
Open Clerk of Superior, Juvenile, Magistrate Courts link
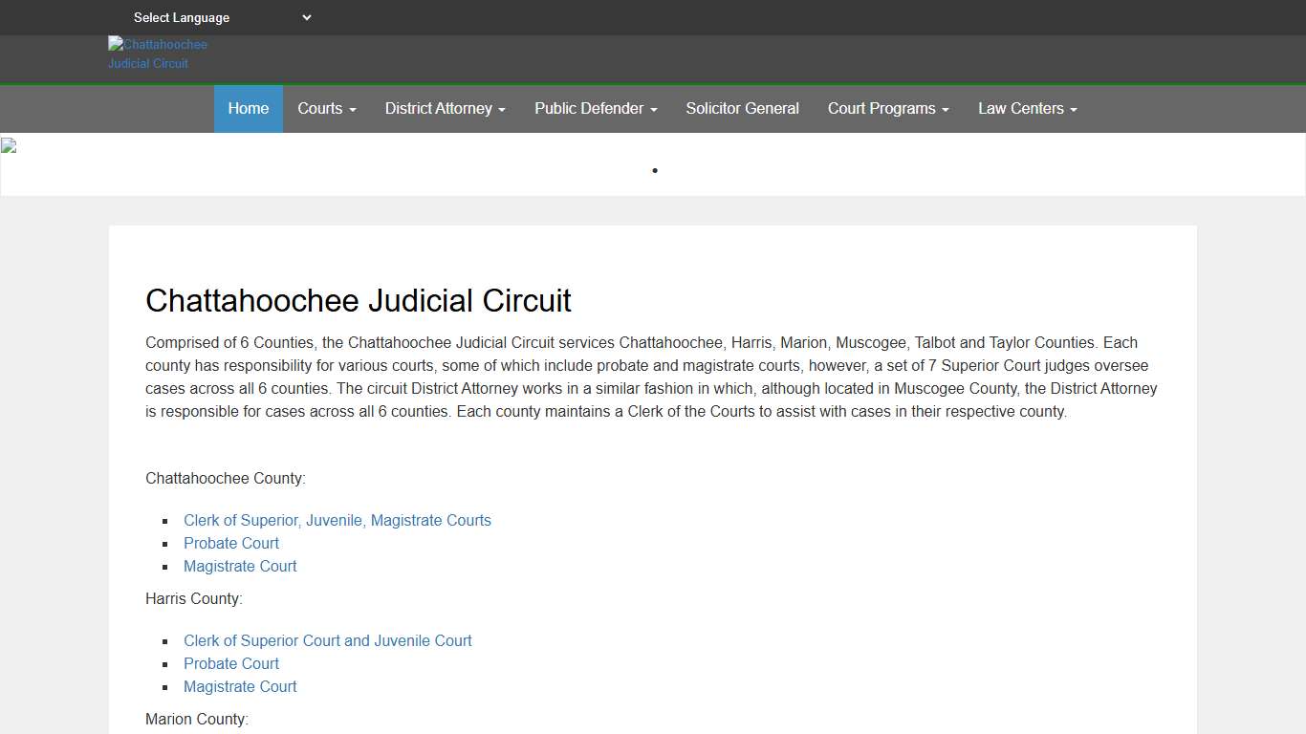pos(337,520)
